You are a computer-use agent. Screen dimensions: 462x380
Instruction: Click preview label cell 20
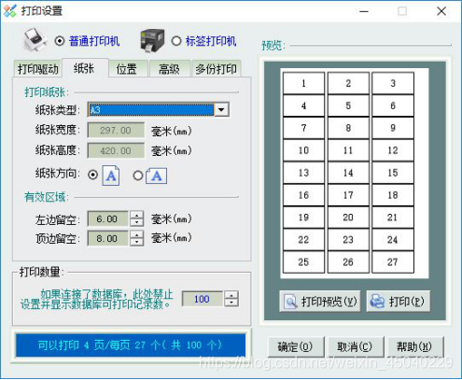(348, 218)
